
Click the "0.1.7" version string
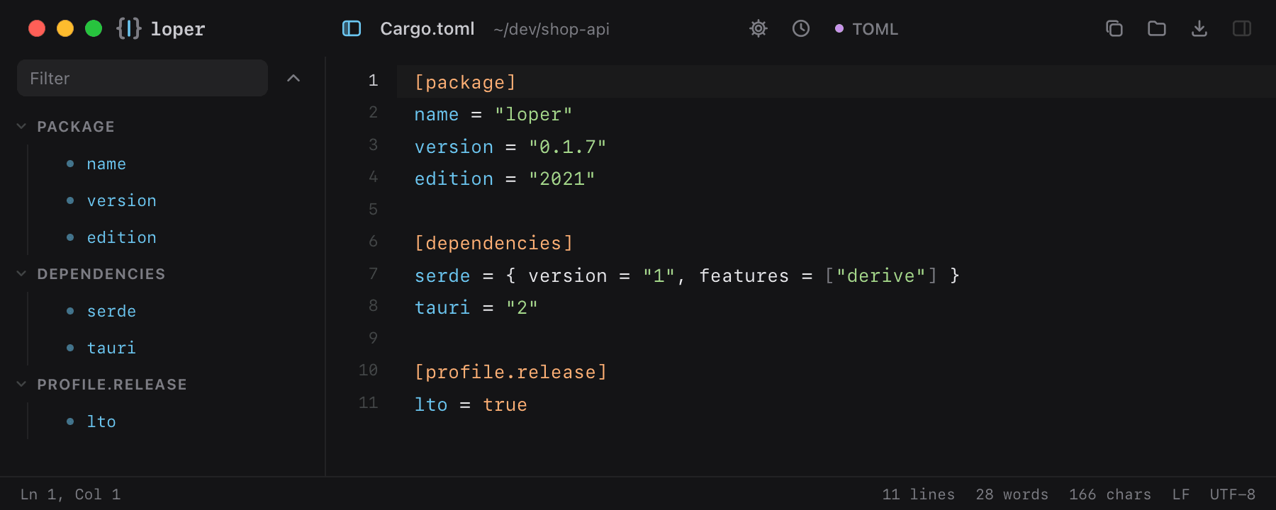pos(568,147)
